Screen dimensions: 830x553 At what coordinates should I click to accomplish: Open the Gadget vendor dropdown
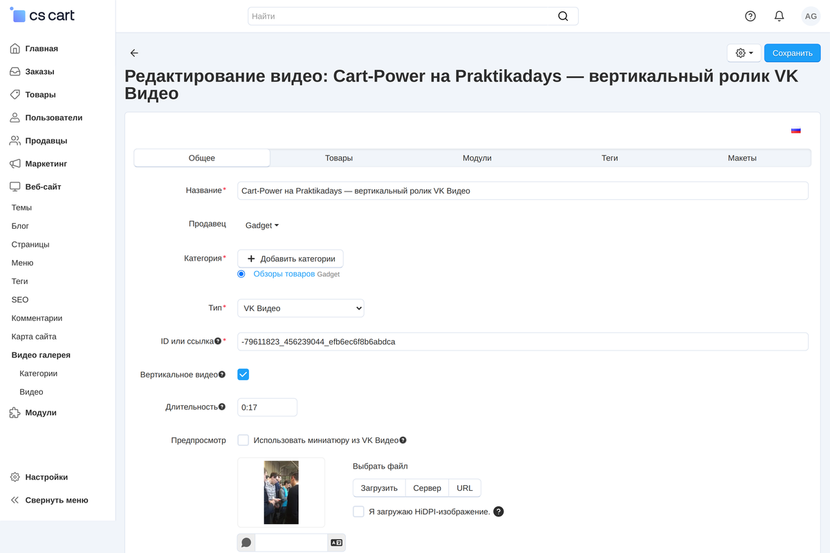pos(262,225)
